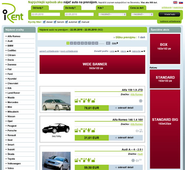185x170 pixels.
Task: Open Alfa 159 car photo thumbnail
Action: pos(56,101)
